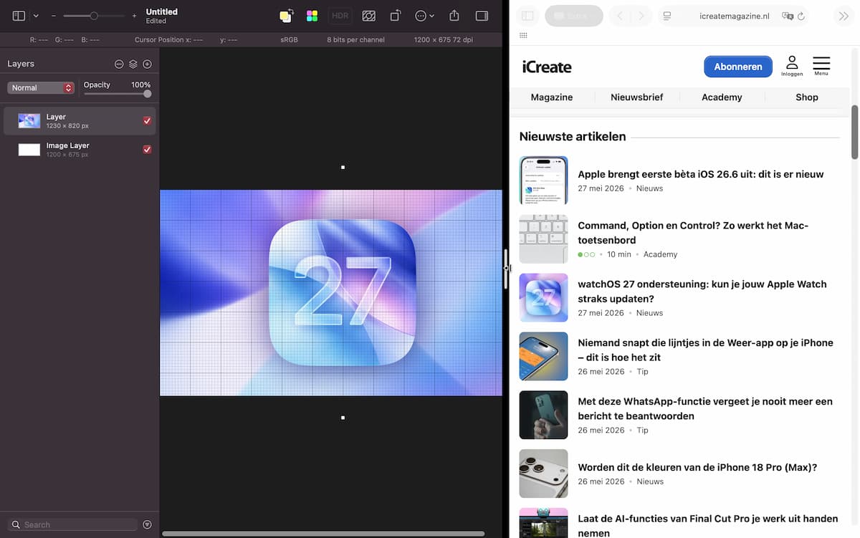Add a new layer with plus icon
Screen dimensions: 860x538
[x=147, y=64]
